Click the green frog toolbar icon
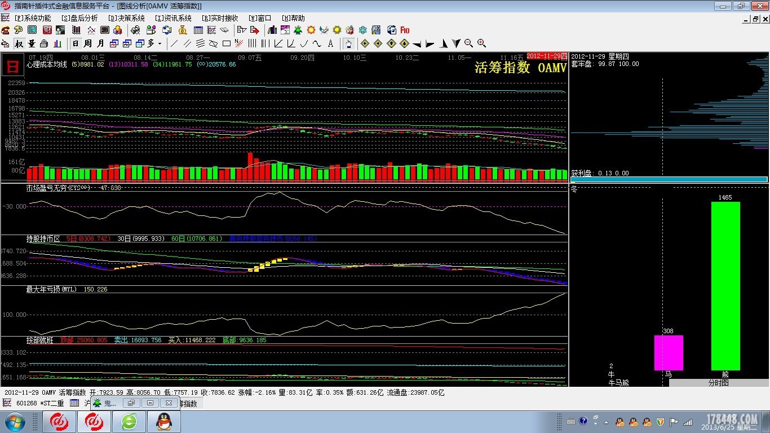The height and width of the screenshot is (433, 770). tap(298, 30)
